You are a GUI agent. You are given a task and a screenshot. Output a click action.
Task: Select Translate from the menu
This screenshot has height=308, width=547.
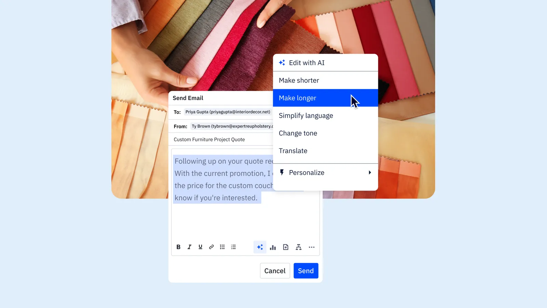(x=293, y=151)
